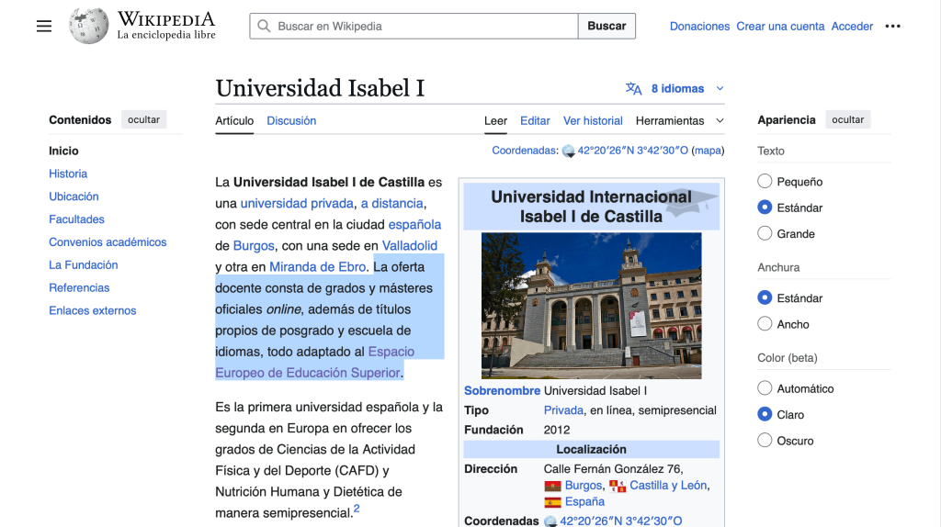The width and height of the screenshot is (941, 527).
Task: Click the globe icon in infobox coordinates
Action: [x=550, y=521]
